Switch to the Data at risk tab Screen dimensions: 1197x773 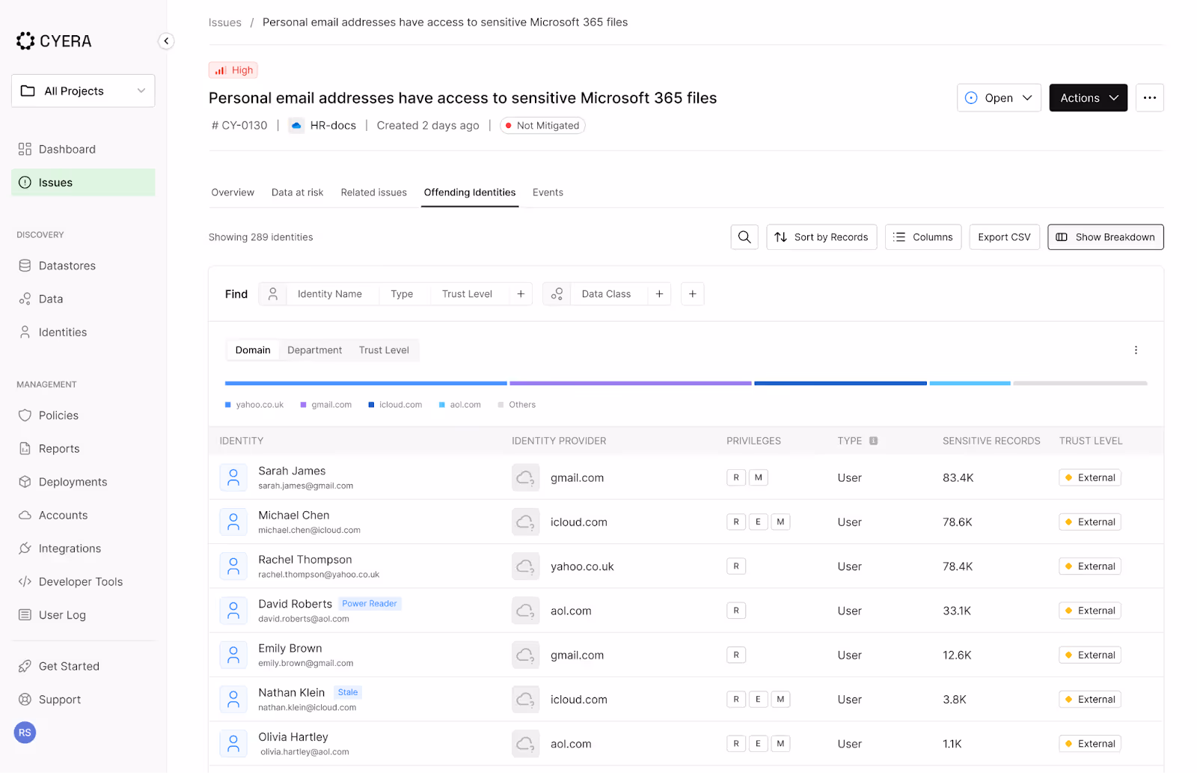point(298,192)
